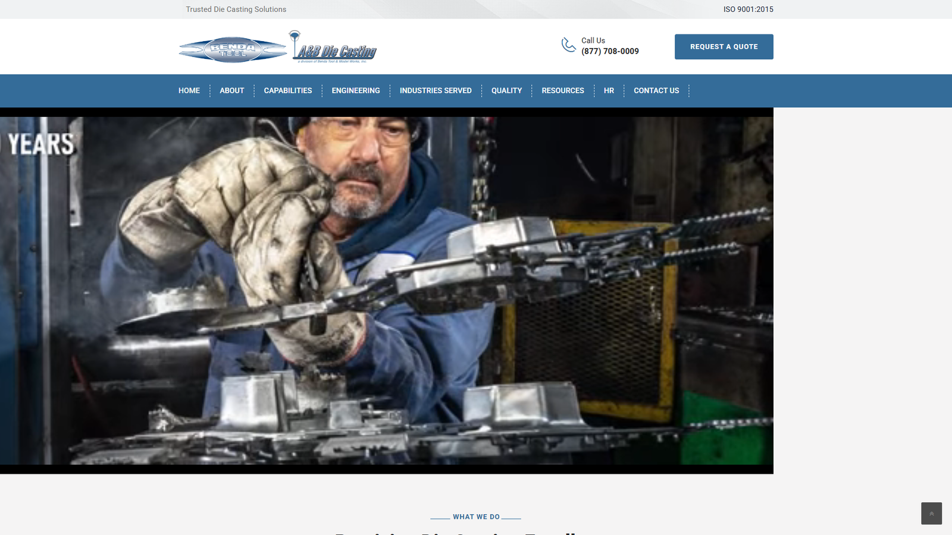Image resolution: width=952 pixels, height=535 pixels.
Task: Open the ABOUT navigation item
Action: pos(231,90)
